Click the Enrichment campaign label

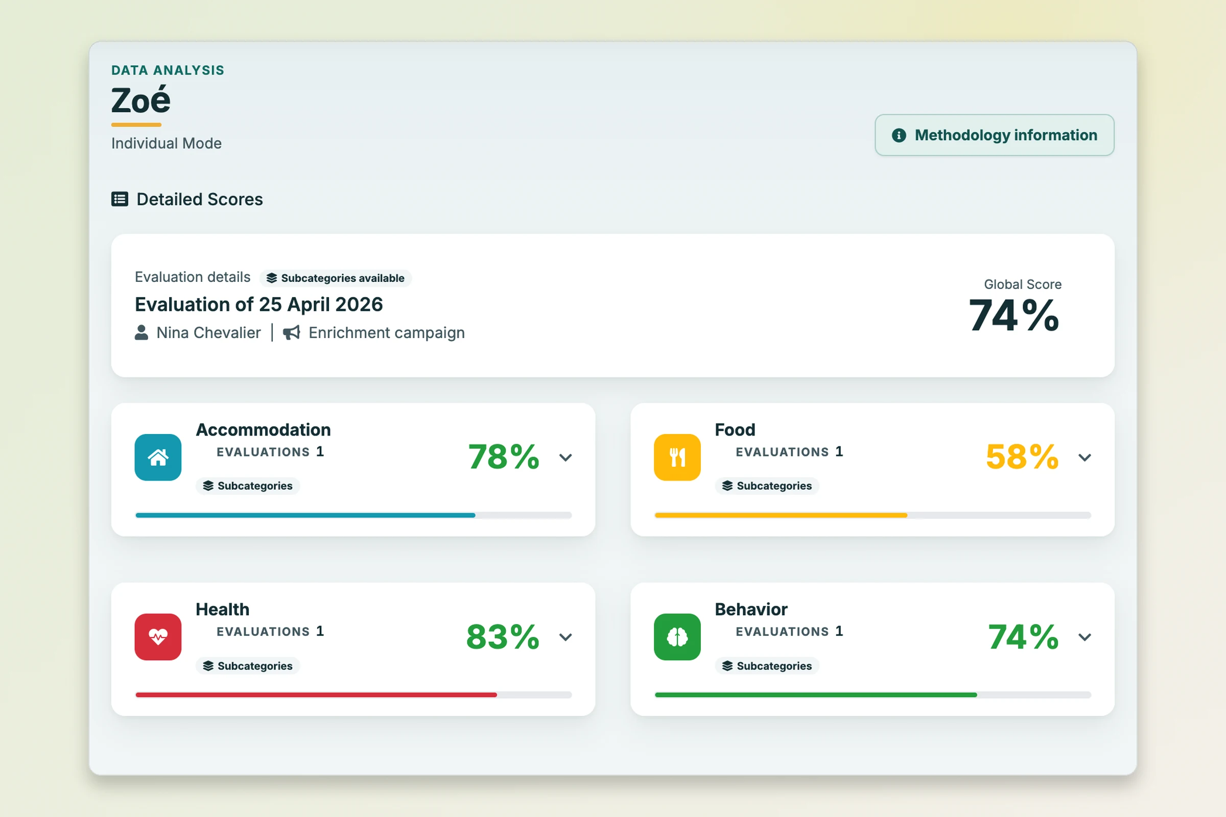click(x=387, y=332)
